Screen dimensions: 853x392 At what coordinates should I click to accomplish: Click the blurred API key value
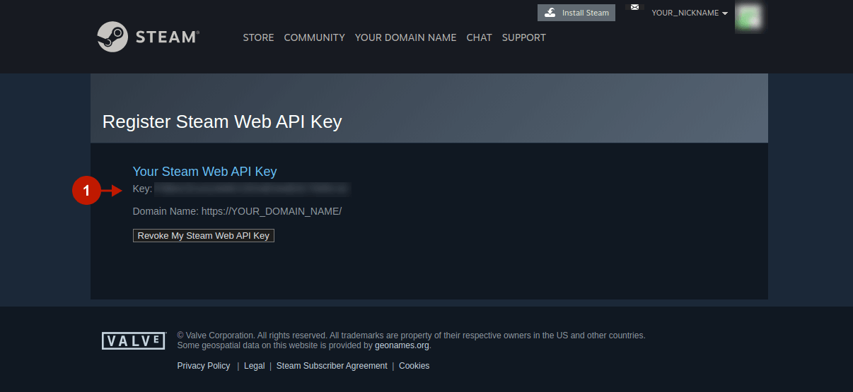pos(251,189)
